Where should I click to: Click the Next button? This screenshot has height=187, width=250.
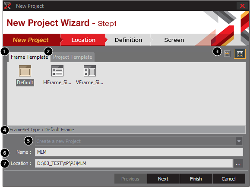163,179
